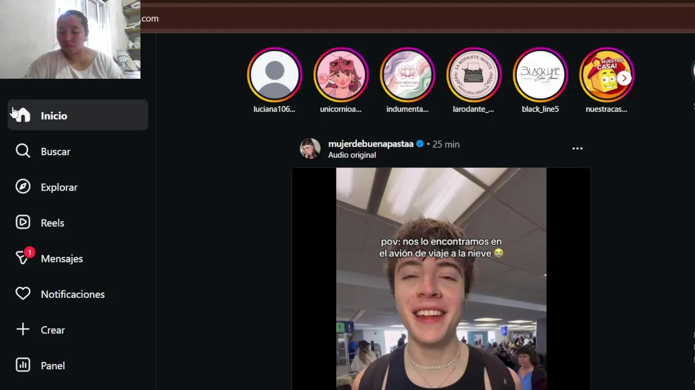Open the Reels icon in sidebar
Viewport: 695px width, 390px height.
(23, 223)
